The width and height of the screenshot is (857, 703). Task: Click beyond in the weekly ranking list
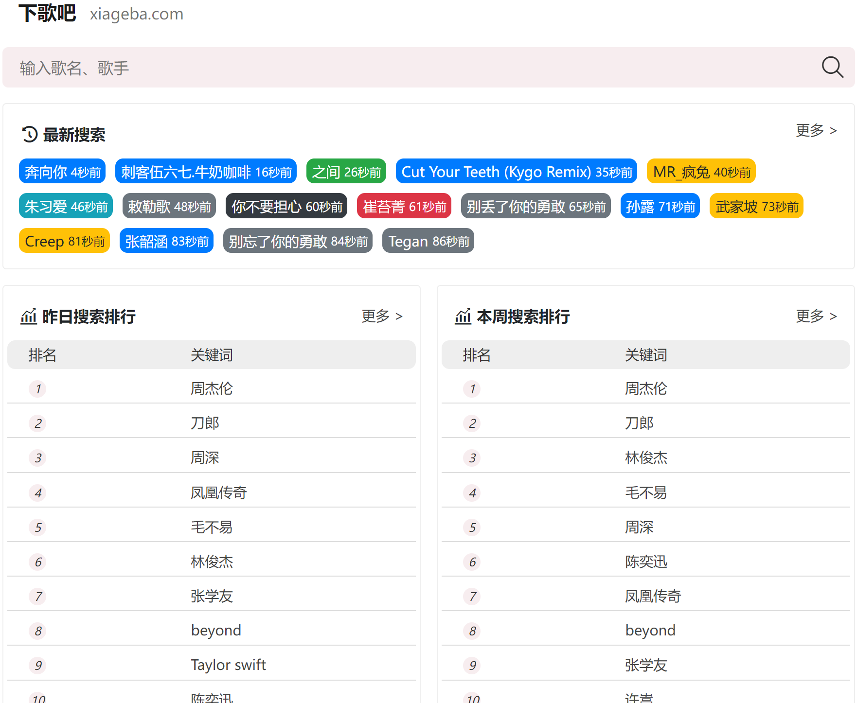point(650,630)
